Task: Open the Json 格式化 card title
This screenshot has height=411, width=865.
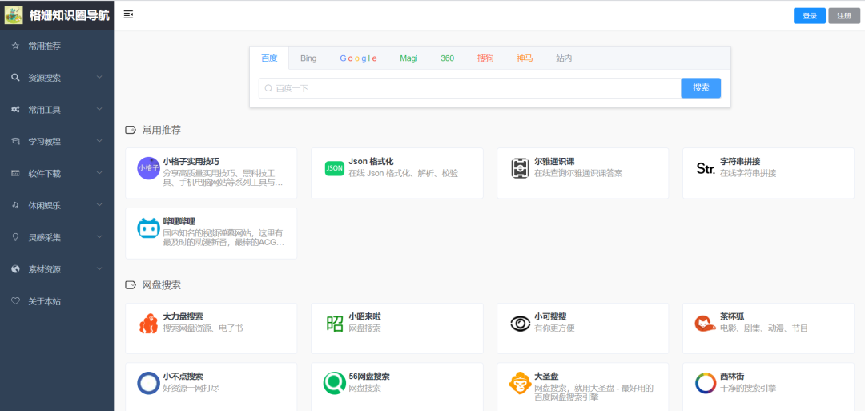Action: (371, 162)
